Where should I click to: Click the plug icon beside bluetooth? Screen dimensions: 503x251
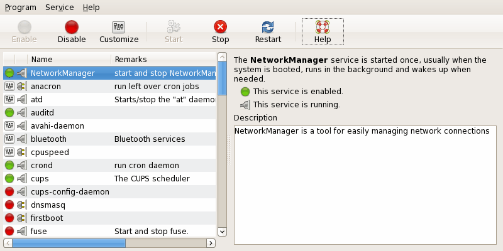[22, 139]
